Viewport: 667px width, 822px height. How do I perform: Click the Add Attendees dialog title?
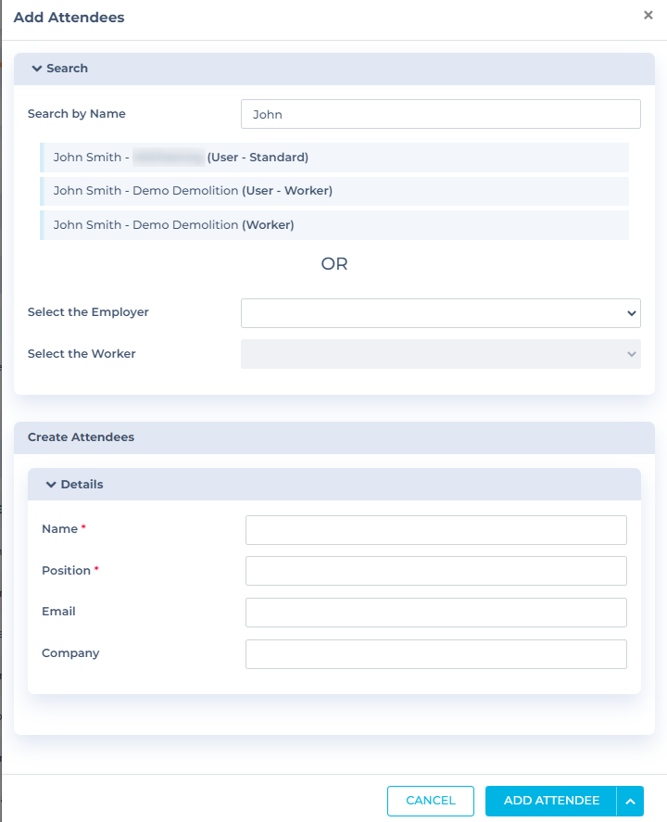69,18
